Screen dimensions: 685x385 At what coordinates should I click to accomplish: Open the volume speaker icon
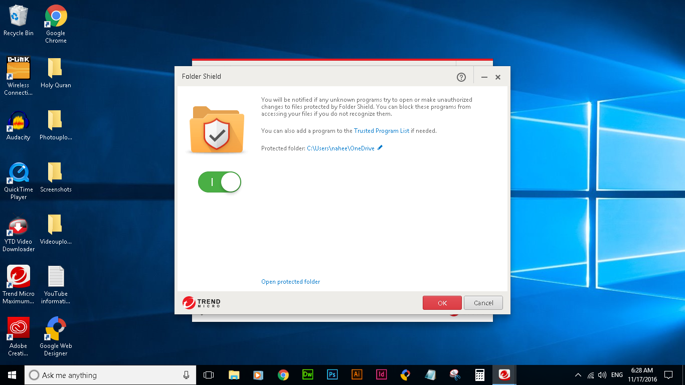[602, 375]
